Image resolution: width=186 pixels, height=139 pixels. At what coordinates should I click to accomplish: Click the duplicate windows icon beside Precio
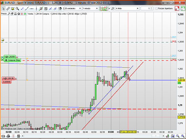click(12, 14)
